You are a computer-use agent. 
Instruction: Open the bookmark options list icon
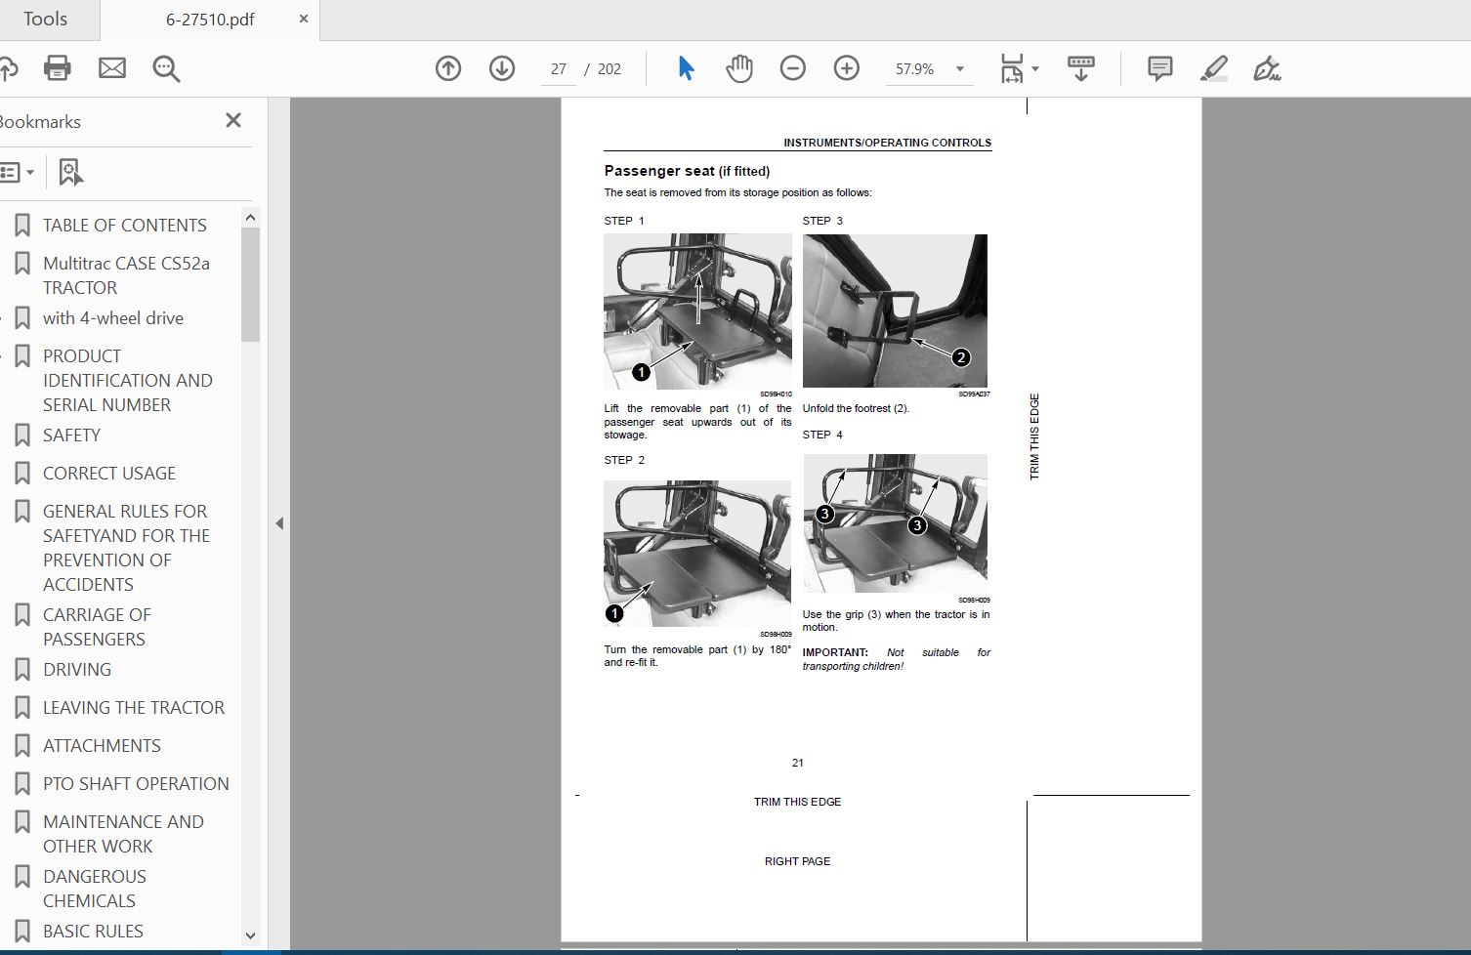point(17,172)
